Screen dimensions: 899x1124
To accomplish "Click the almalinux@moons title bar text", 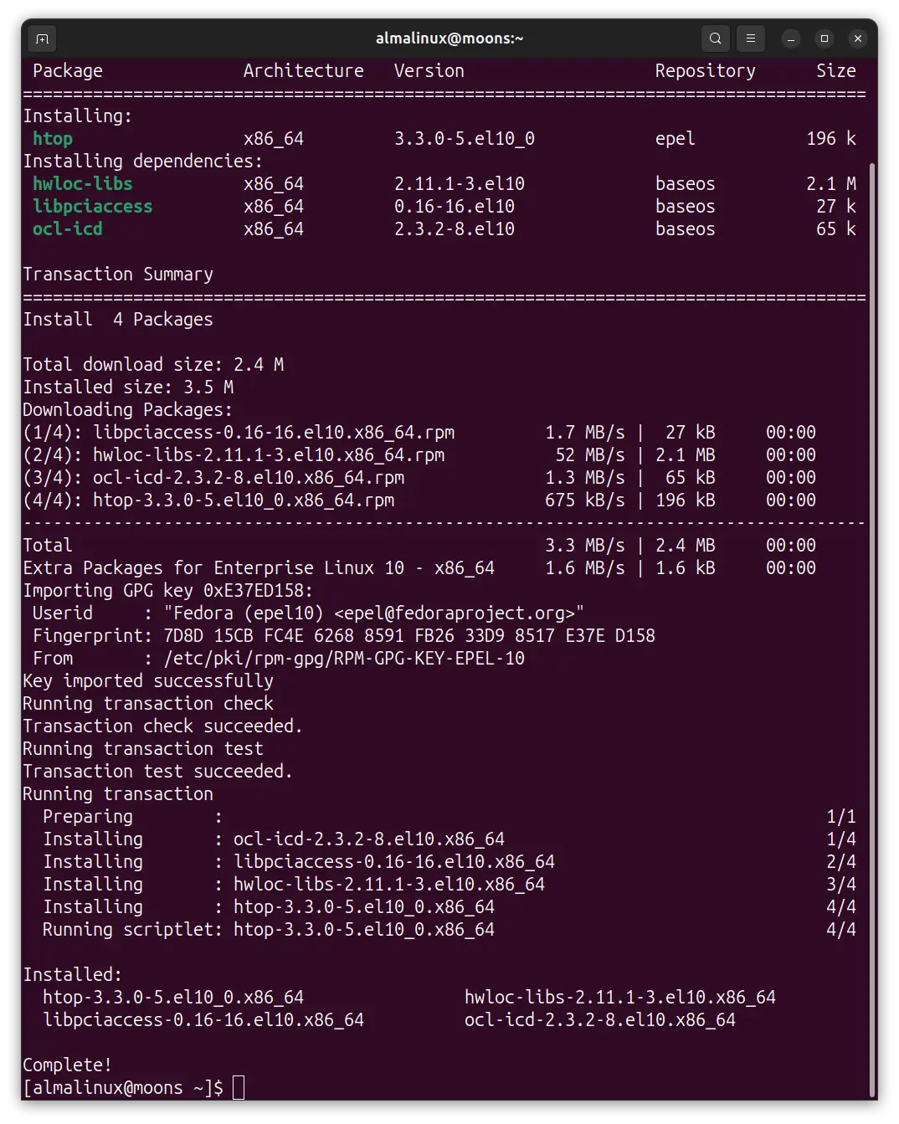I will [449, 38].
